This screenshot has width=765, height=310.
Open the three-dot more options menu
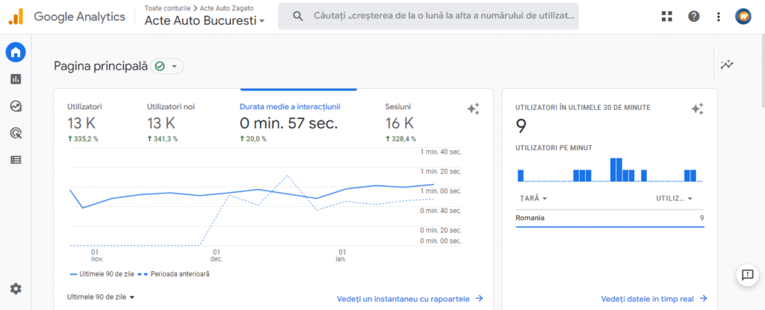click(718, 16)
